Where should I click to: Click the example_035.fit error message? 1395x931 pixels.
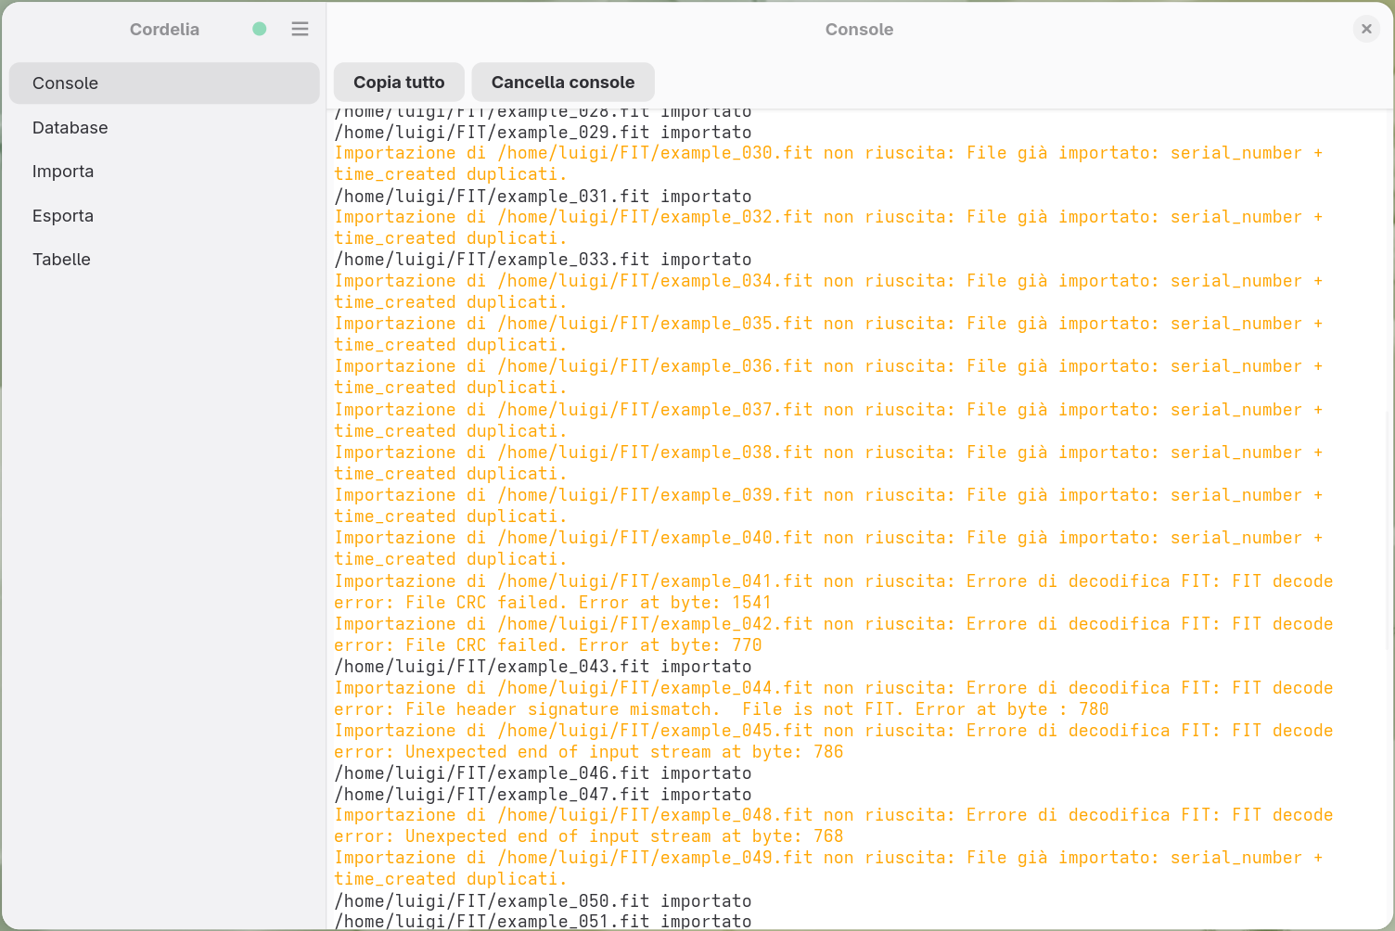click(x=829, y=334)
